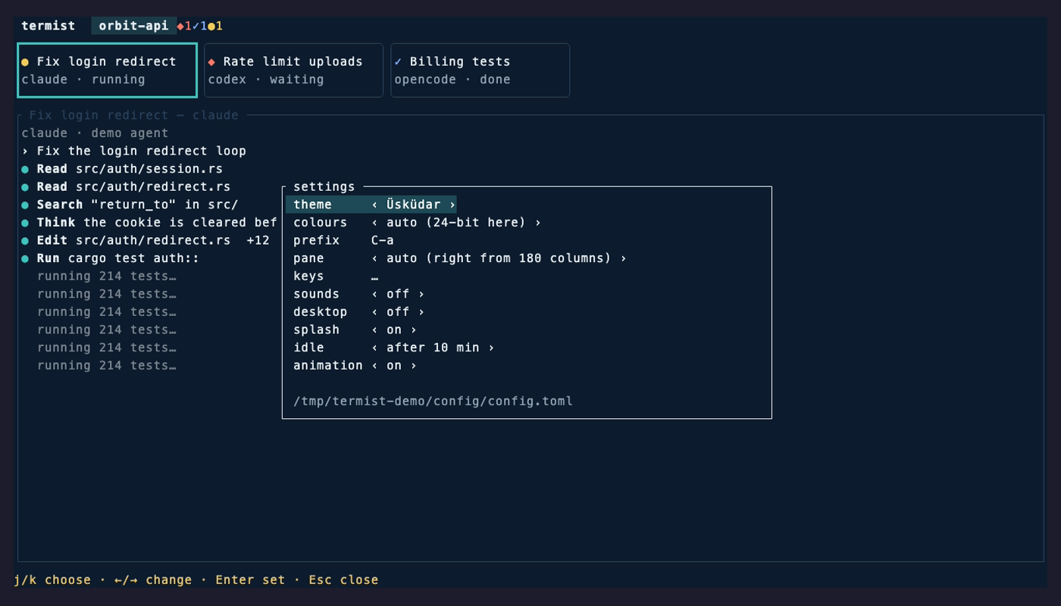Click red diamond waiting counter in header
1061x606 pixels.
184,26
